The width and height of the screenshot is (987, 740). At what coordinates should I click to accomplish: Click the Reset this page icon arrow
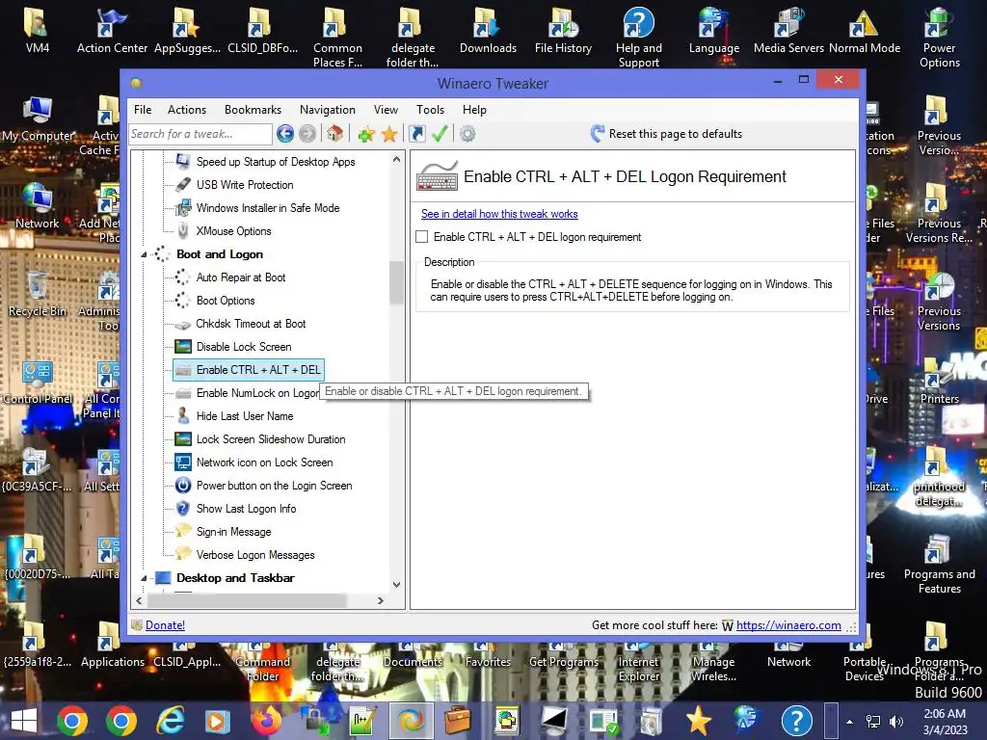(x=598, y=133)
